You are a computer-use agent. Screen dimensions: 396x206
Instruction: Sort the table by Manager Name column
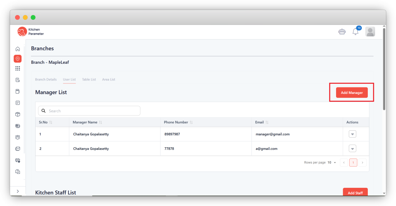(x=101, y=122)
